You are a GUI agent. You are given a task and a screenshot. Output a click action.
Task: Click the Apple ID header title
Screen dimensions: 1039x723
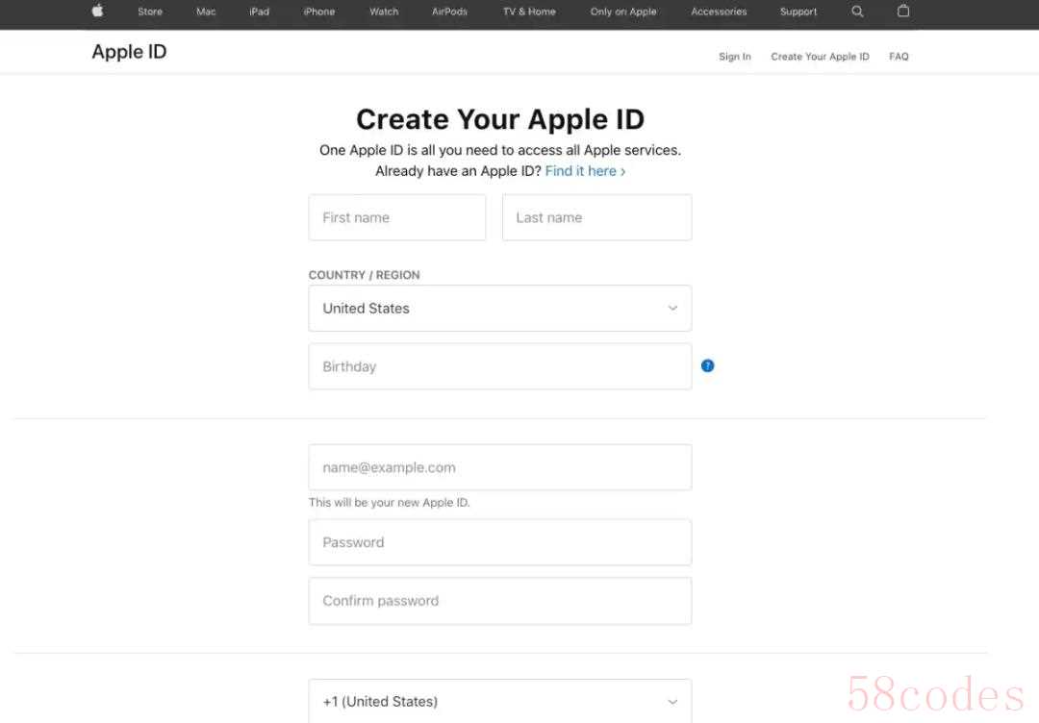129,52
